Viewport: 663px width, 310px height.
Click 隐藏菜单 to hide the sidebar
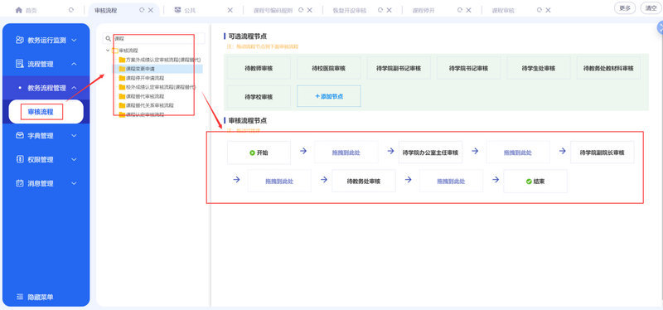(35, 297)
